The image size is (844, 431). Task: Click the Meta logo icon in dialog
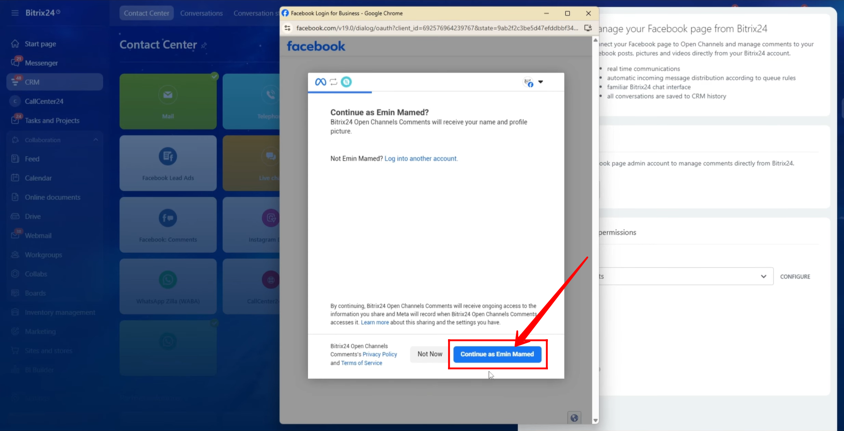320,82
